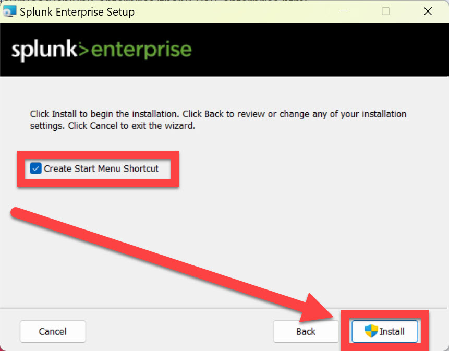Cancel the Splunk Enterprise installation
Image resolution: width=449 pixels, height=351 pixels.
pos(52,331)
